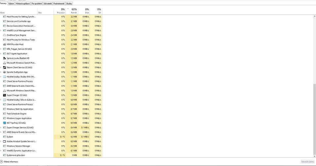Click the Správce zvuku Realtek HD speaker icon
Image resolution: width=316 pixels, height=166 pixels.
click(x=4, y=58)
